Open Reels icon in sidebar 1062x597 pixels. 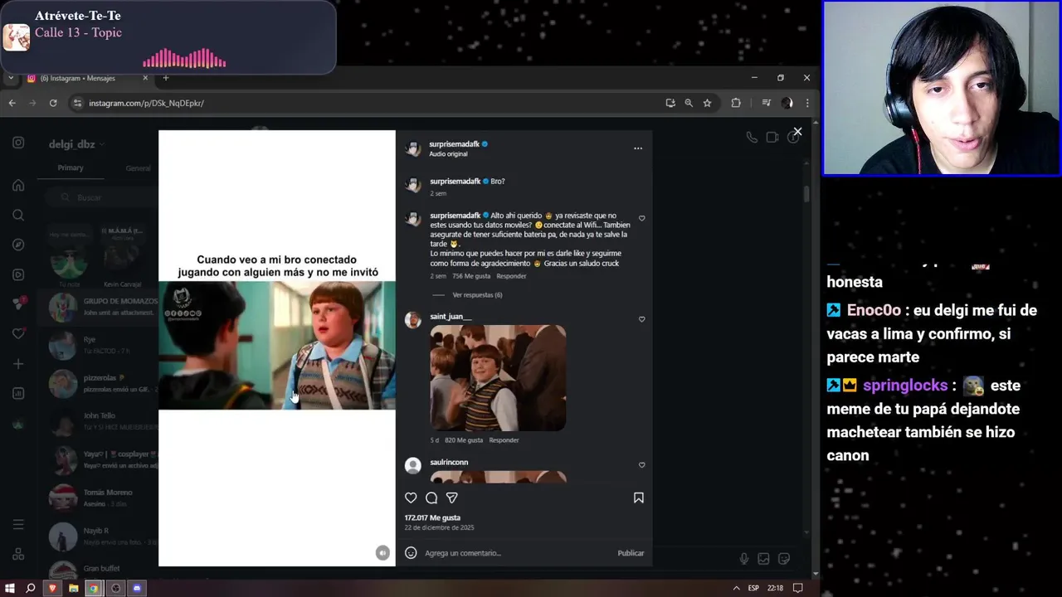18,274
